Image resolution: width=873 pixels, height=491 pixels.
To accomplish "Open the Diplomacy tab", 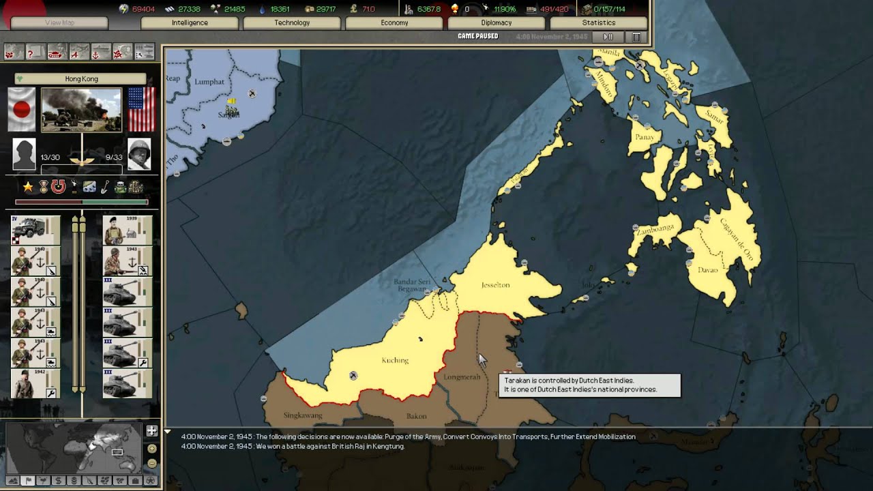I will click(497, 23).
